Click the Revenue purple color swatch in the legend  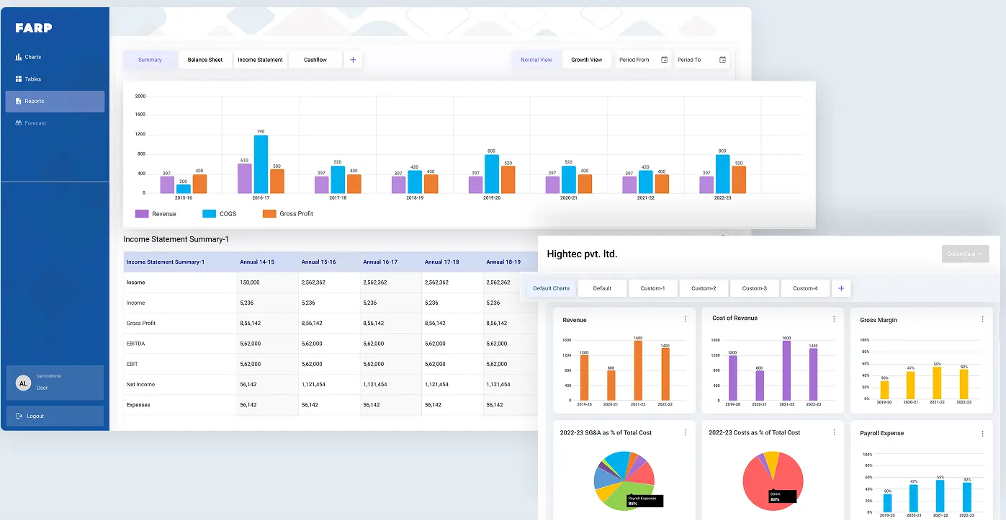coord(143,213)
